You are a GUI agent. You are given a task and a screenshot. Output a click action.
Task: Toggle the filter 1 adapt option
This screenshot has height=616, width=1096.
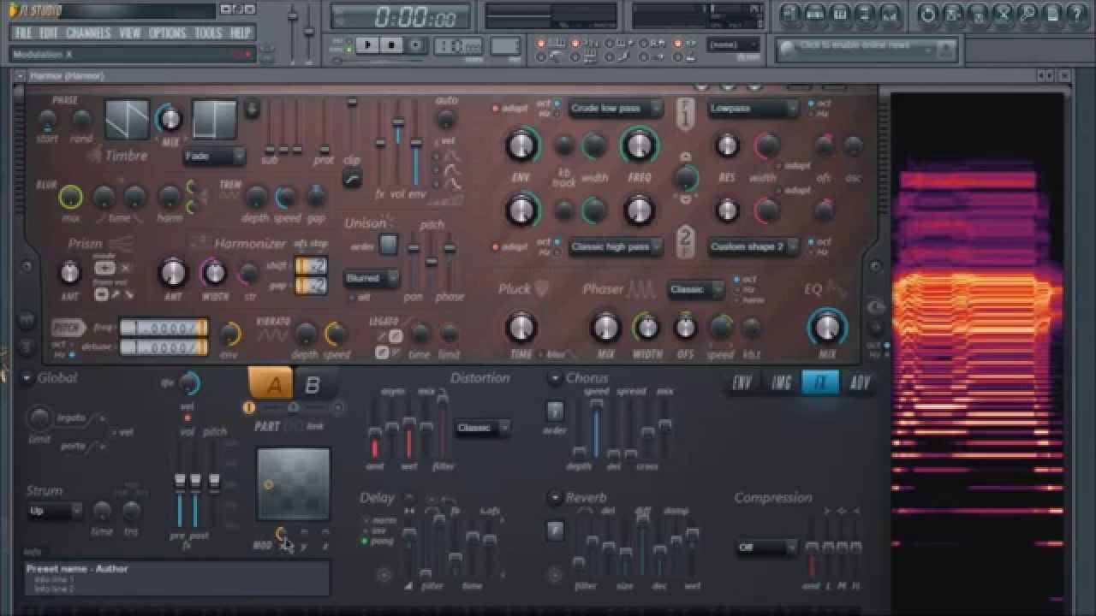pos(509,109)
